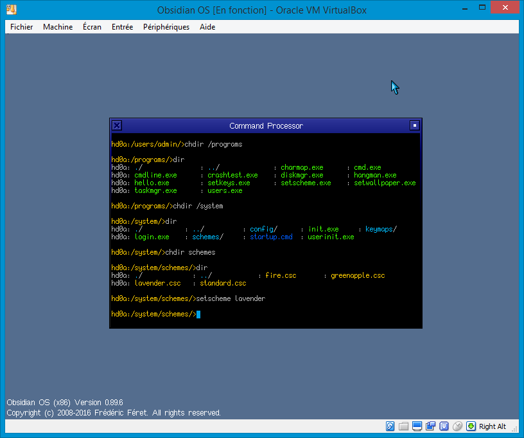524x438 pixels.
Task: Minimize the VirtualBox window
Action: tap(465, 8)
